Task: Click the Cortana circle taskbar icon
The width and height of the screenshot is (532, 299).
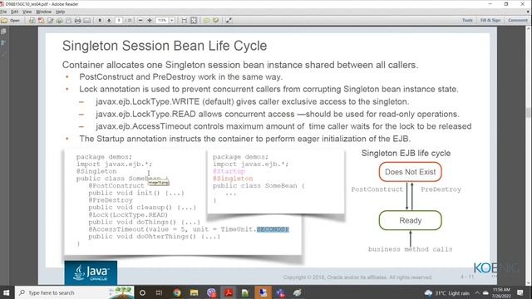Action: coord(142,293)
